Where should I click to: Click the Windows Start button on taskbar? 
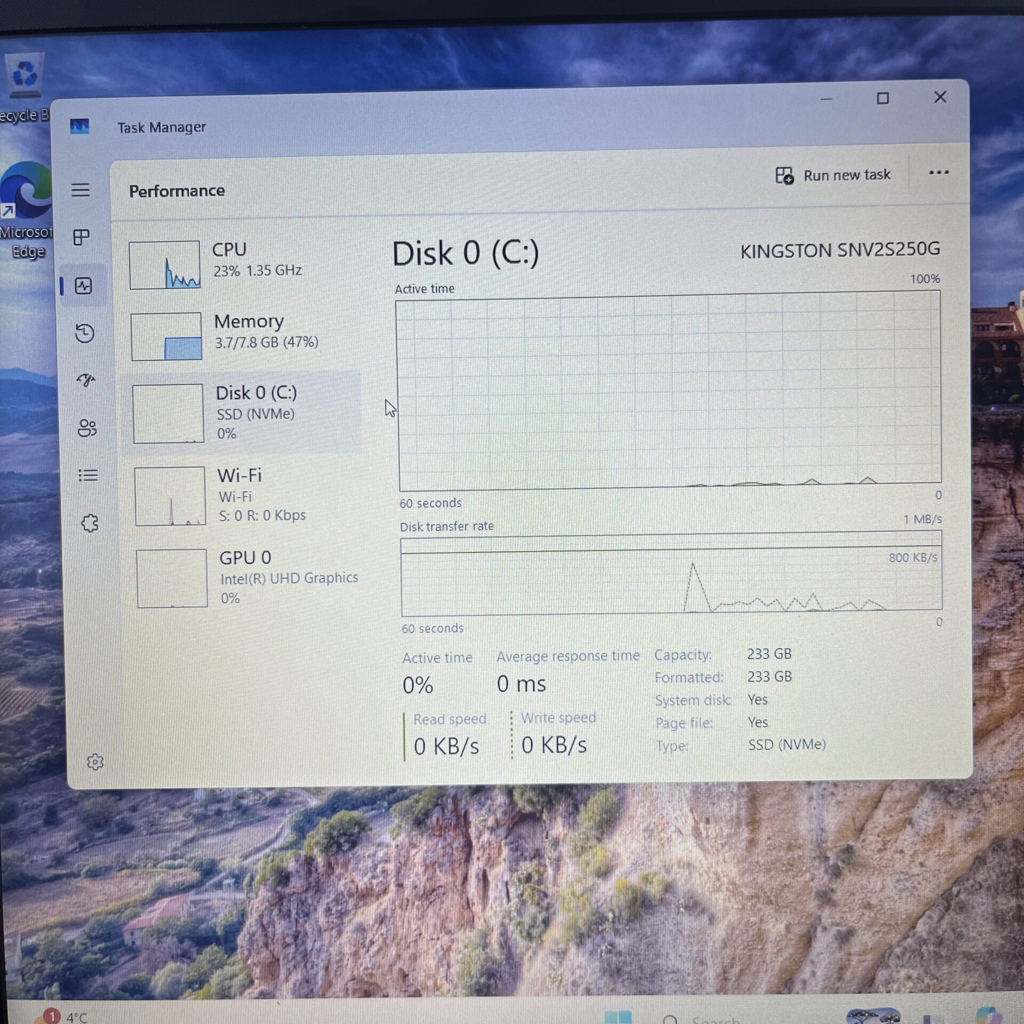(618, 1017)
